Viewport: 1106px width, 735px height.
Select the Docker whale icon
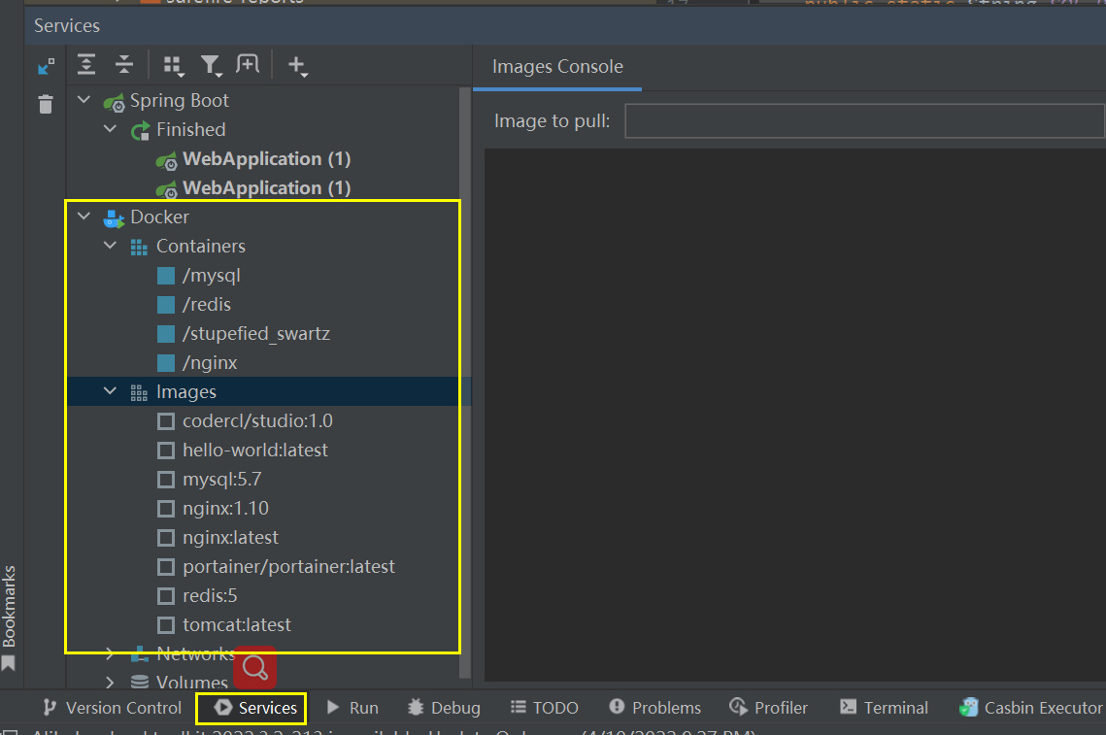pyautogui.click(x=114, y=217)
